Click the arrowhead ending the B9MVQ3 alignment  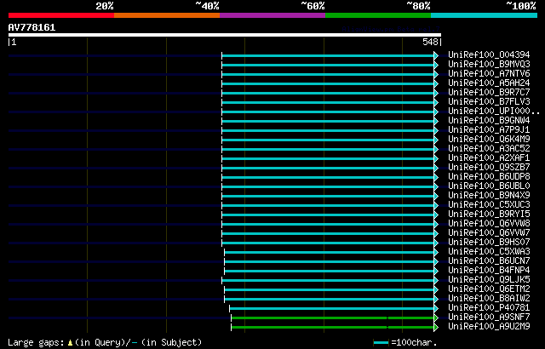436,65
